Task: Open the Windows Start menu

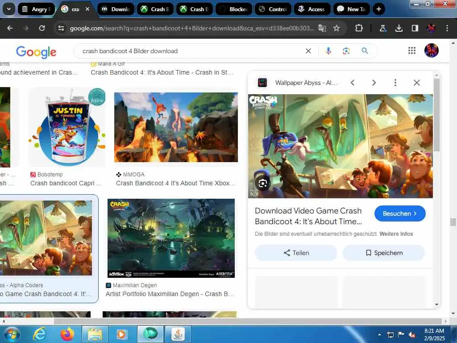Action: (12, 334)
